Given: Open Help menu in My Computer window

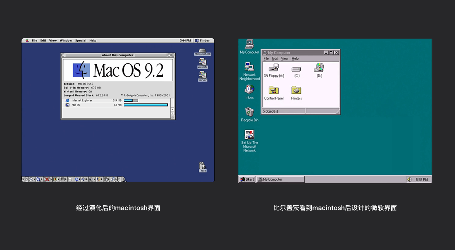Looking at the screenshot, I should 295,58.
